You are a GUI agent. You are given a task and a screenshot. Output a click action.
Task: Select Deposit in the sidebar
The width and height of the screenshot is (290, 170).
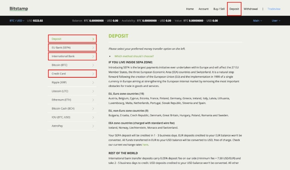(72, 39)
